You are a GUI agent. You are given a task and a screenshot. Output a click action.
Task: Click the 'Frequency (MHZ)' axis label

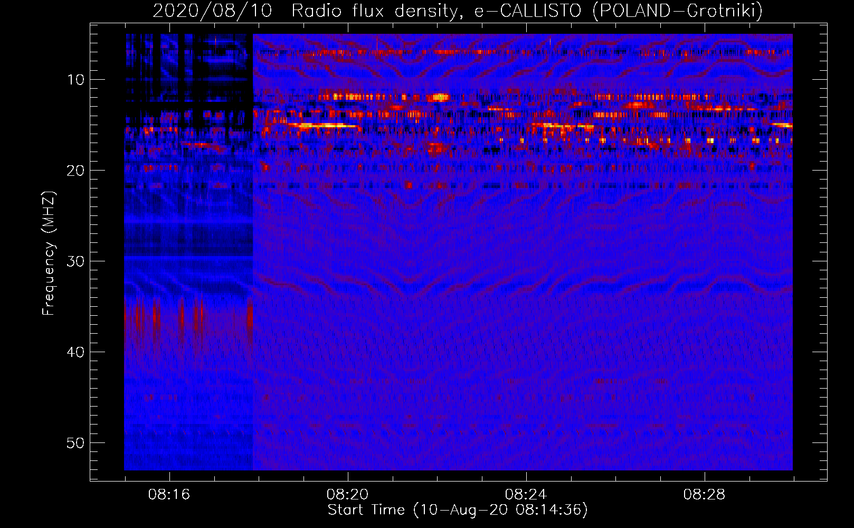pos(49,253)
